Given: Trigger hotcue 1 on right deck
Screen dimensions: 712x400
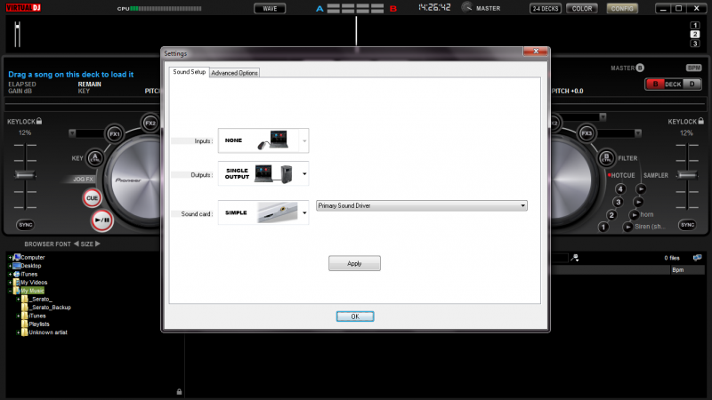Looking at the screenshot, I should 603,227.
